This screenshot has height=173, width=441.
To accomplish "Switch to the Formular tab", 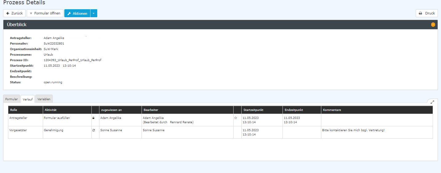I will [12, 99].
